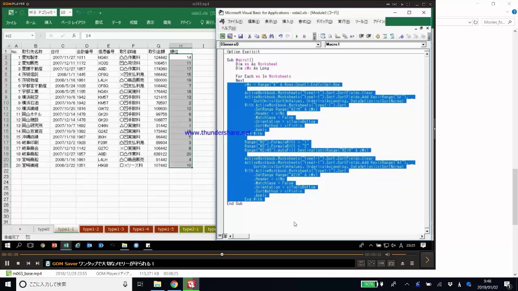Click the Undo icon in VBA toolbar
The height and width of the screenshot is (291, 518).
click(280, 36)
